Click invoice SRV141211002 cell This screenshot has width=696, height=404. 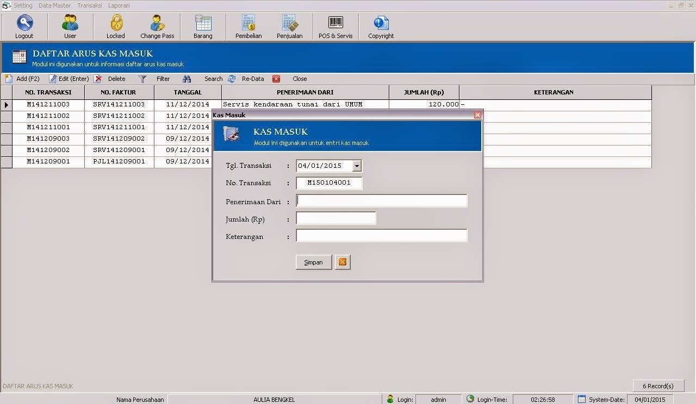(x=119, y=116)
